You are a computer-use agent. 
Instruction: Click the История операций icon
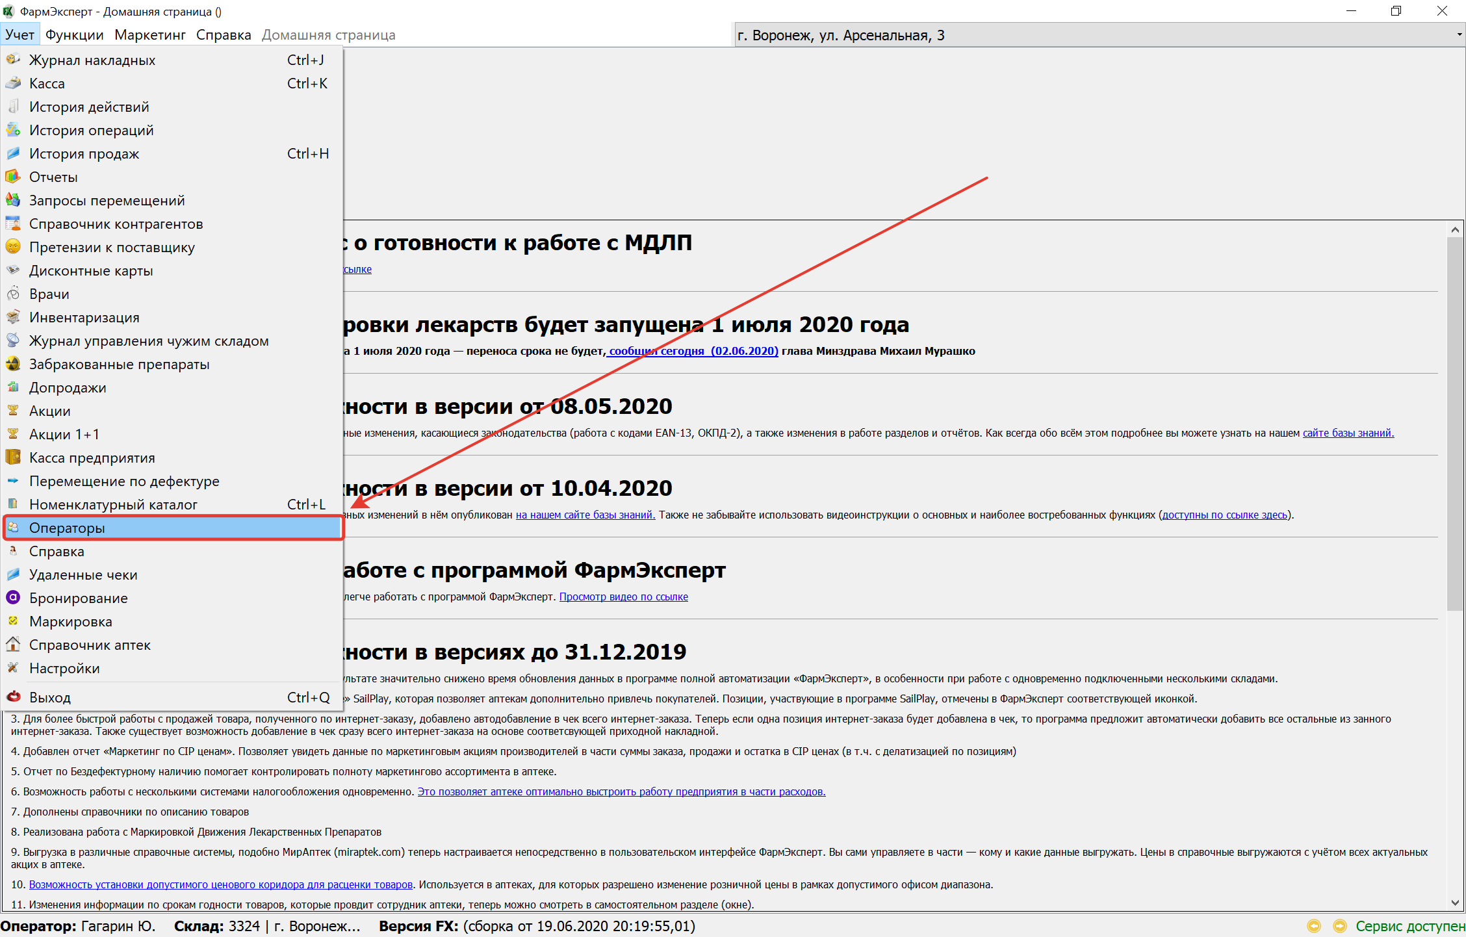[13, 130]
